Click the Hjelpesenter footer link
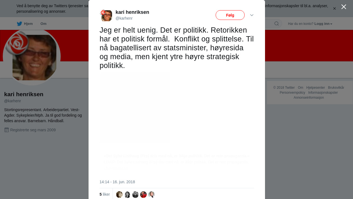Viewport: 353px width, 199px height. (315, 88)
